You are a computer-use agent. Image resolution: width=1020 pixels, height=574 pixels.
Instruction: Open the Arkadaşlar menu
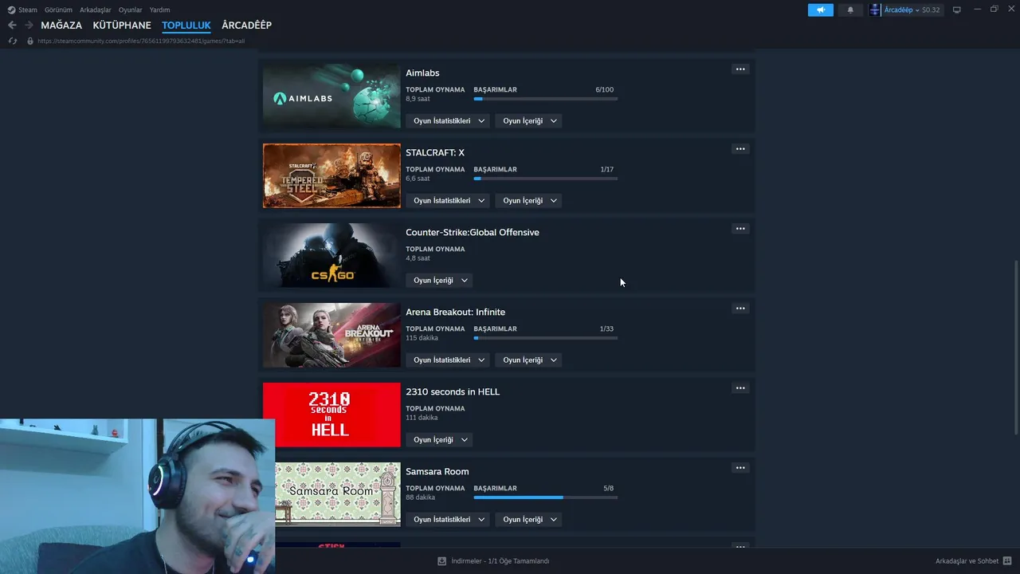point(96,10)
